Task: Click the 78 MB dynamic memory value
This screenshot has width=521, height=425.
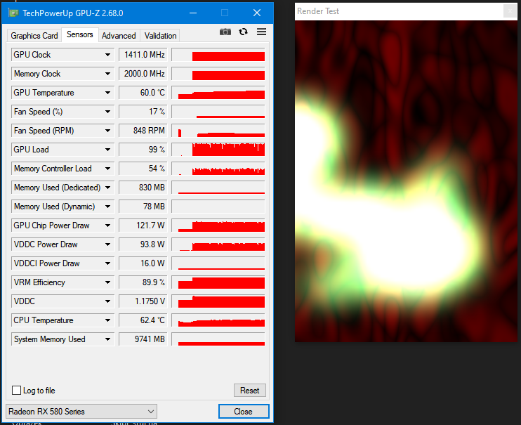Action: coord(143,207)
